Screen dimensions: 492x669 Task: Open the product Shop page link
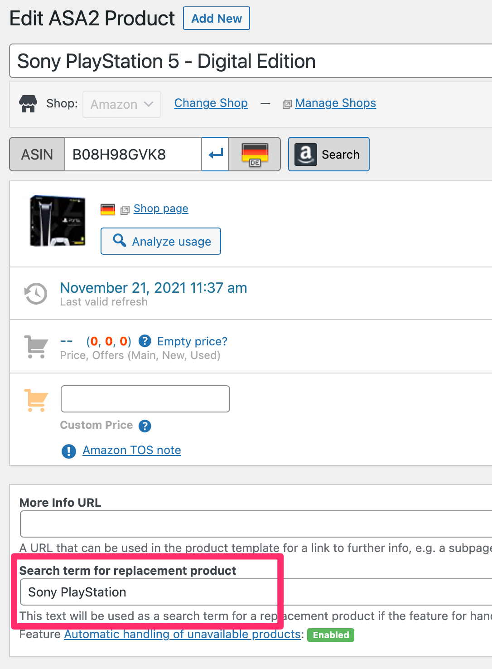(161, 208)
